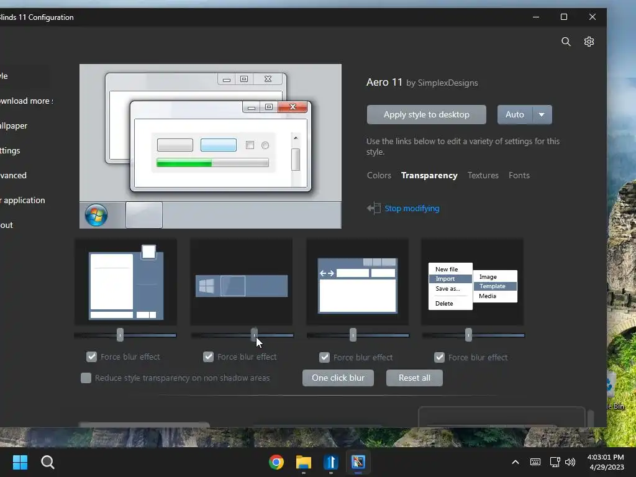
Task: Click the Windows Start logo on taskbar
Action: (x=20, y=462)
